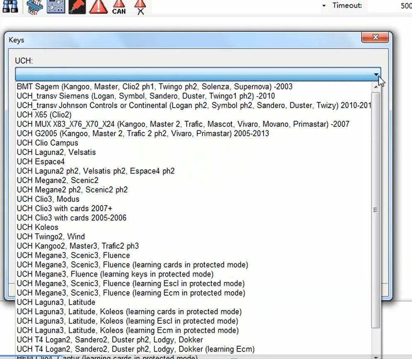The image size is (412, 359).
Task: Open the dropdown left of Timeout
Action: click(x=324, y=5)
